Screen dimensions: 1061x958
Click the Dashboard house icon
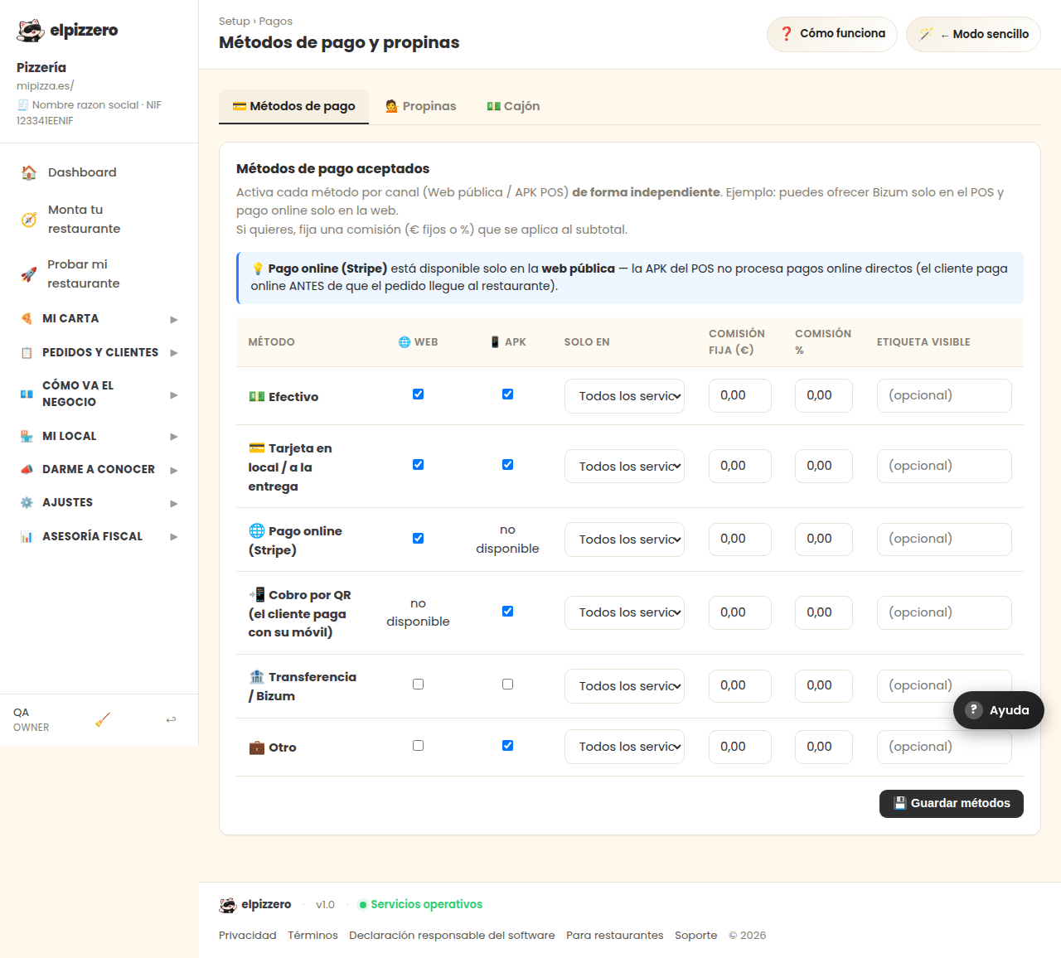29,172
